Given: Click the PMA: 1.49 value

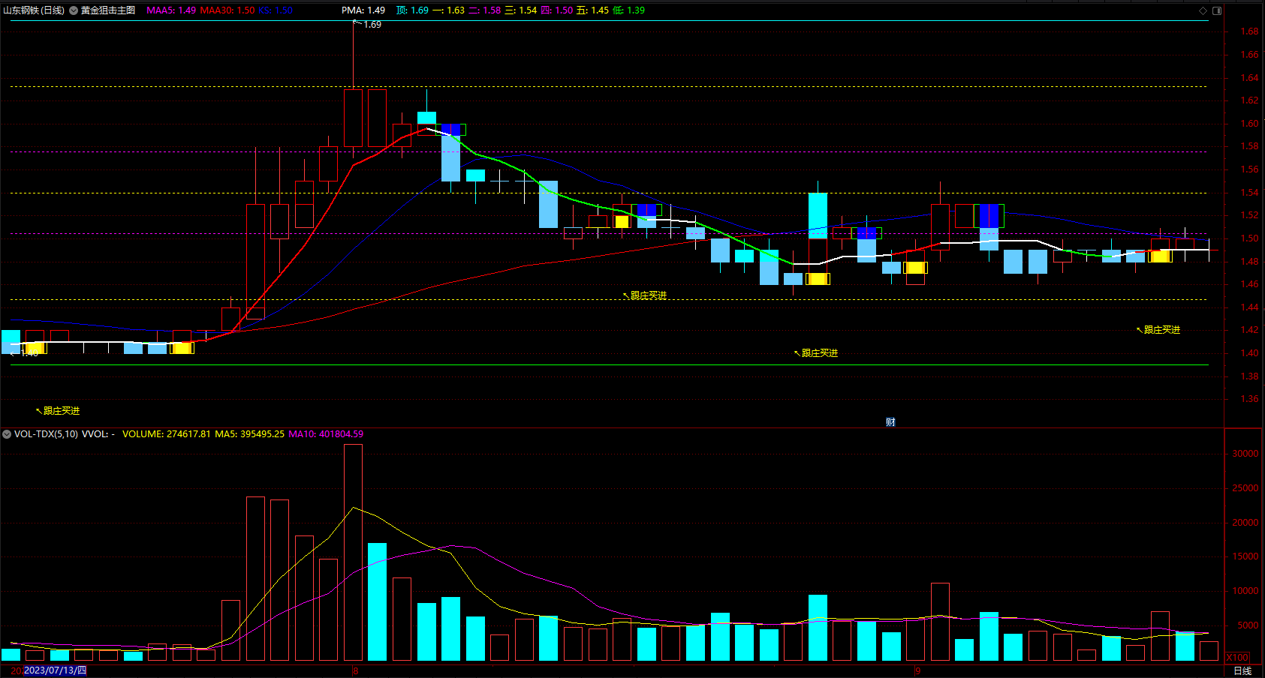Looking at the screenshot, I should tap(363, 10).
